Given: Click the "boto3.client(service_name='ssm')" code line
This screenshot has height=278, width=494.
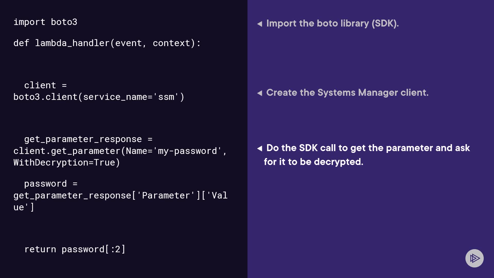Looking at the screenshot, I should (99, 97).
